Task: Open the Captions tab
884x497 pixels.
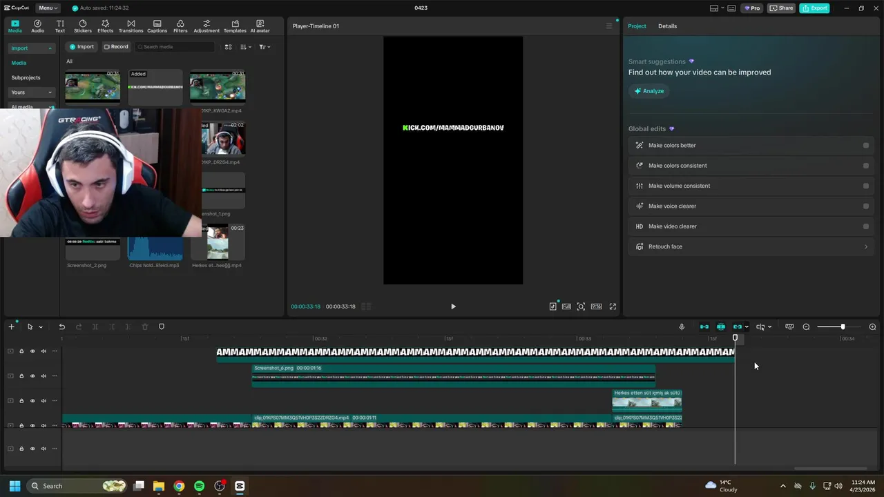Action: coord(157,26)
